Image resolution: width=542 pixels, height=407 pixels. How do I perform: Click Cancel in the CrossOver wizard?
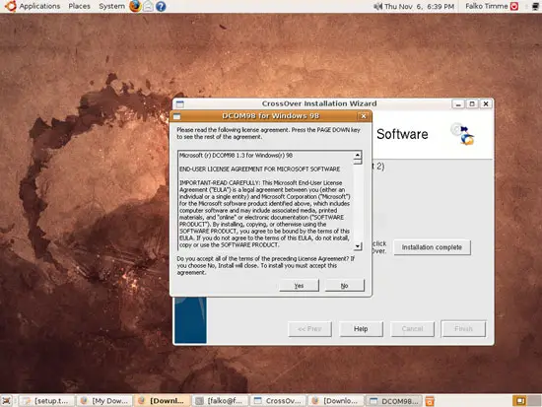point(412,329)
